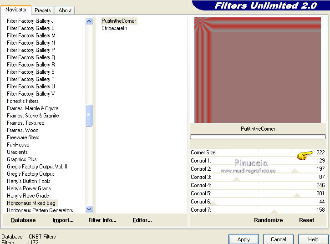Select Filter Factory Gallery V
This screenshot has width=330, height=244.
pos(31,94)
